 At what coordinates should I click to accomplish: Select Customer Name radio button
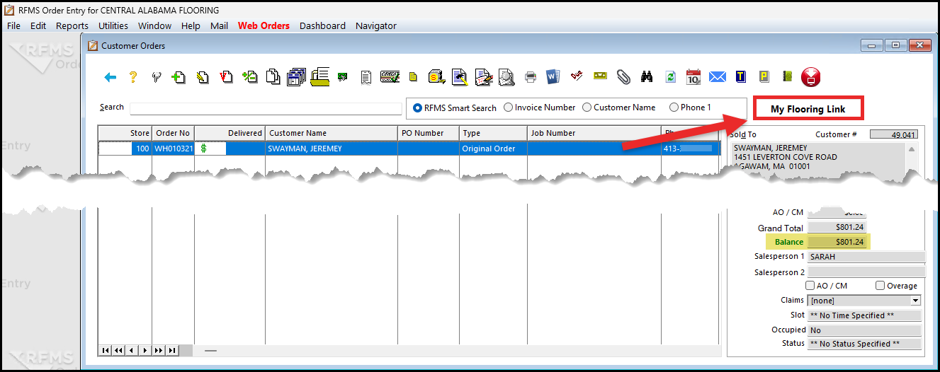pyautogui.click(x=587, y=107)
